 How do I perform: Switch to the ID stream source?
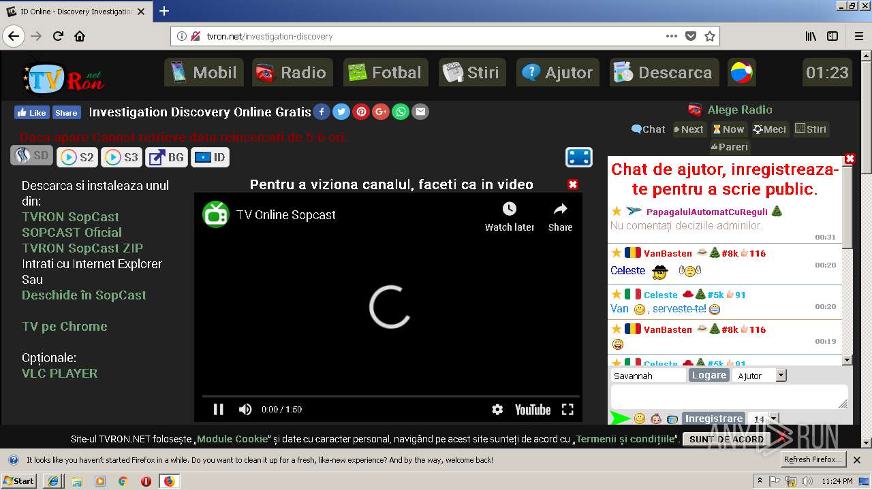tap(210, 157)
